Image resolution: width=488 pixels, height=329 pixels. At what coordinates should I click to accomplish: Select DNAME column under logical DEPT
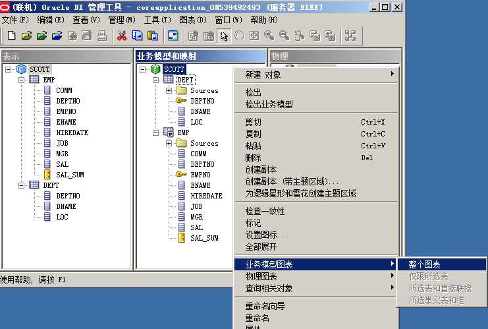click(x=200, y=111)
